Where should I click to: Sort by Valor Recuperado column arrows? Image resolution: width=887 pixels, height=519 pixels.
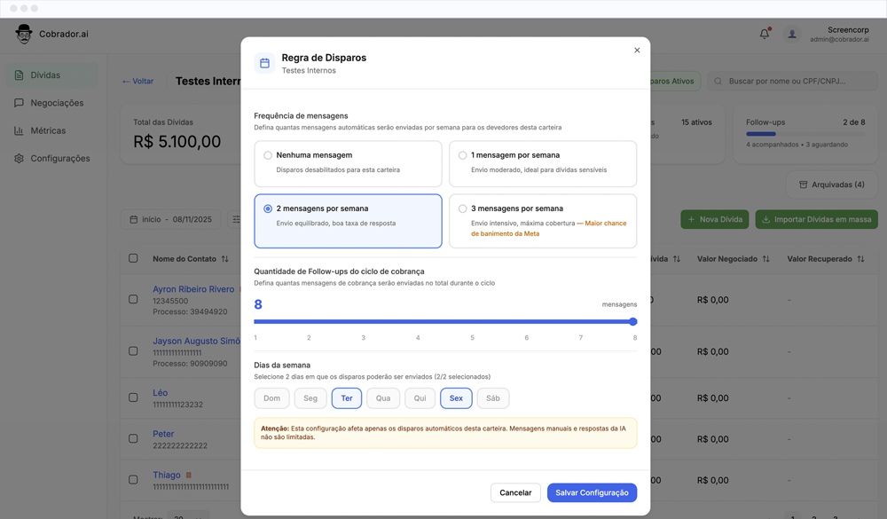[x=860, y=259]
